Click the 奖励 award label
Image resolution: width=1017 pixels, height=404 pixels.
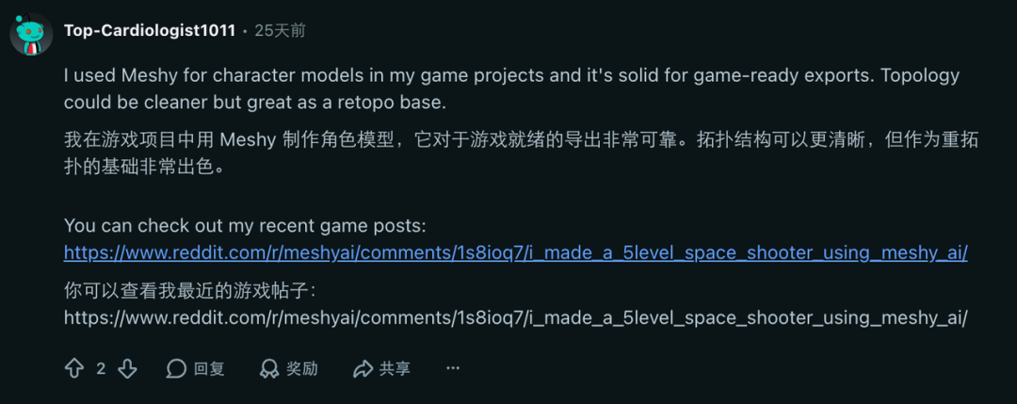click(302, 368)
